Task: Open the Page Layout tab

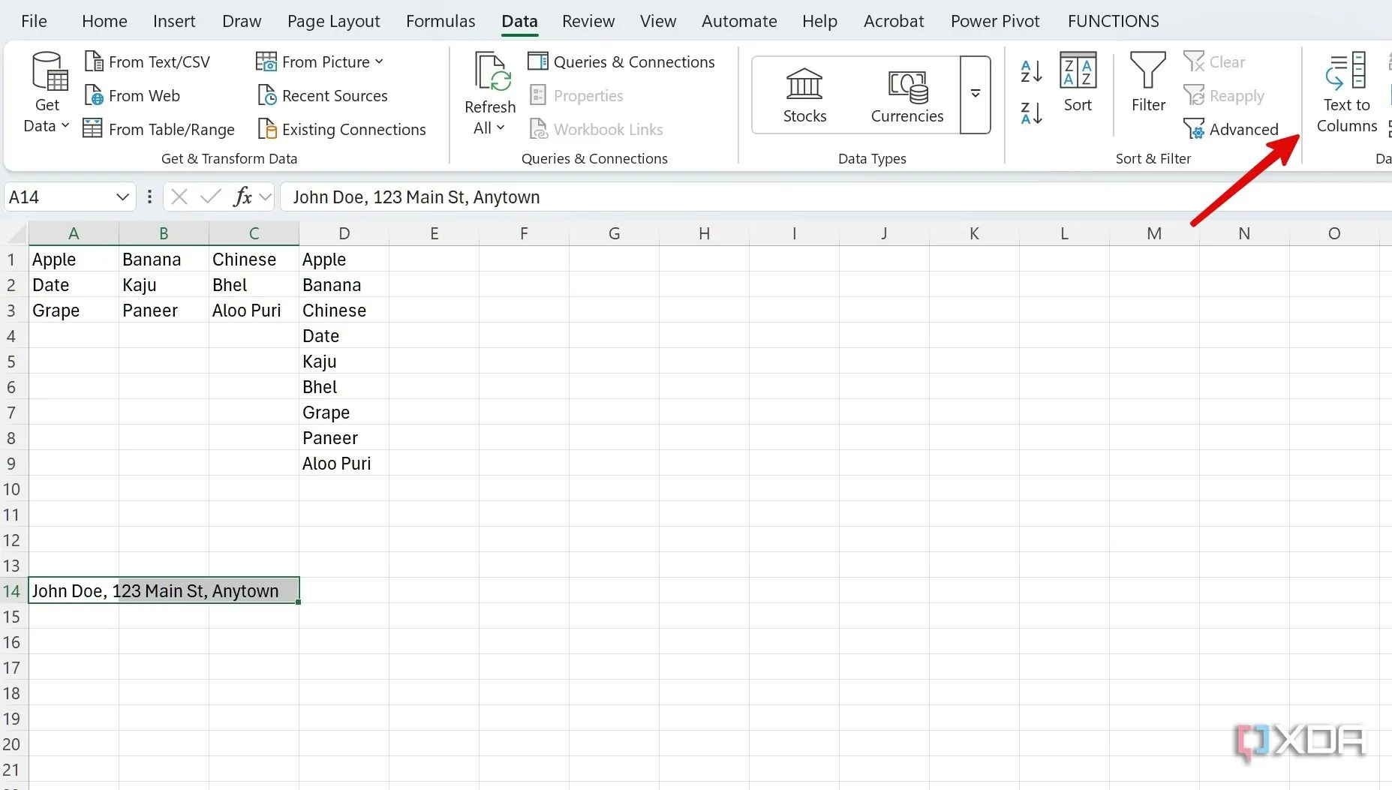Action: tap(333, 21)
